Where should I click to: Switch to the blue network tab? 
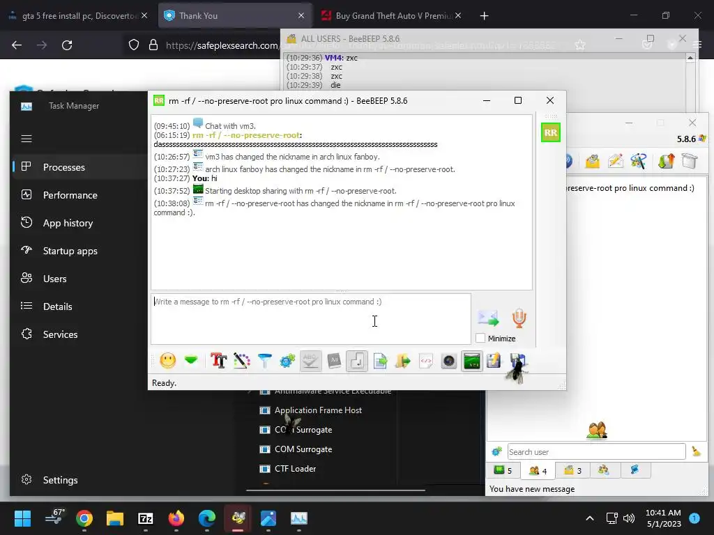635,470
